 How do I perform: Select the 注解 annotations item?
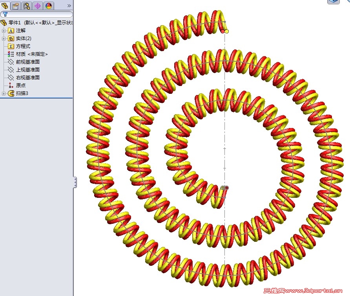pyautogui.click(x=21, y=30)
